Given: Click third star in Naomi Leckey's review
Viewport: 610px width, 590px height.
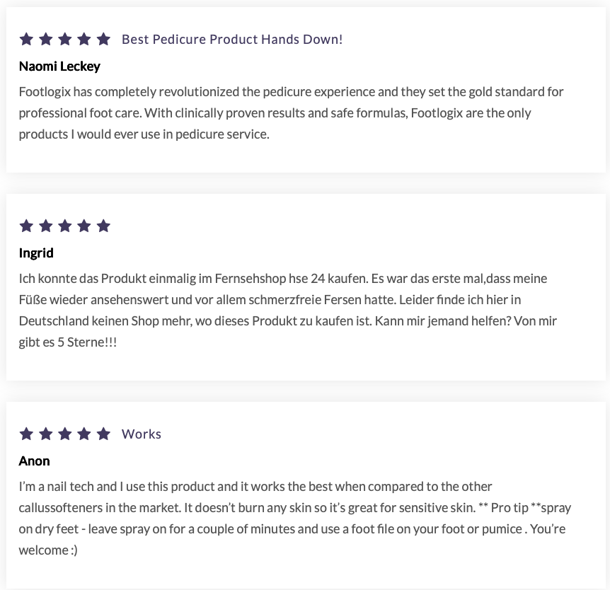Looking at the screenshot, I should (x=65, y=40).
